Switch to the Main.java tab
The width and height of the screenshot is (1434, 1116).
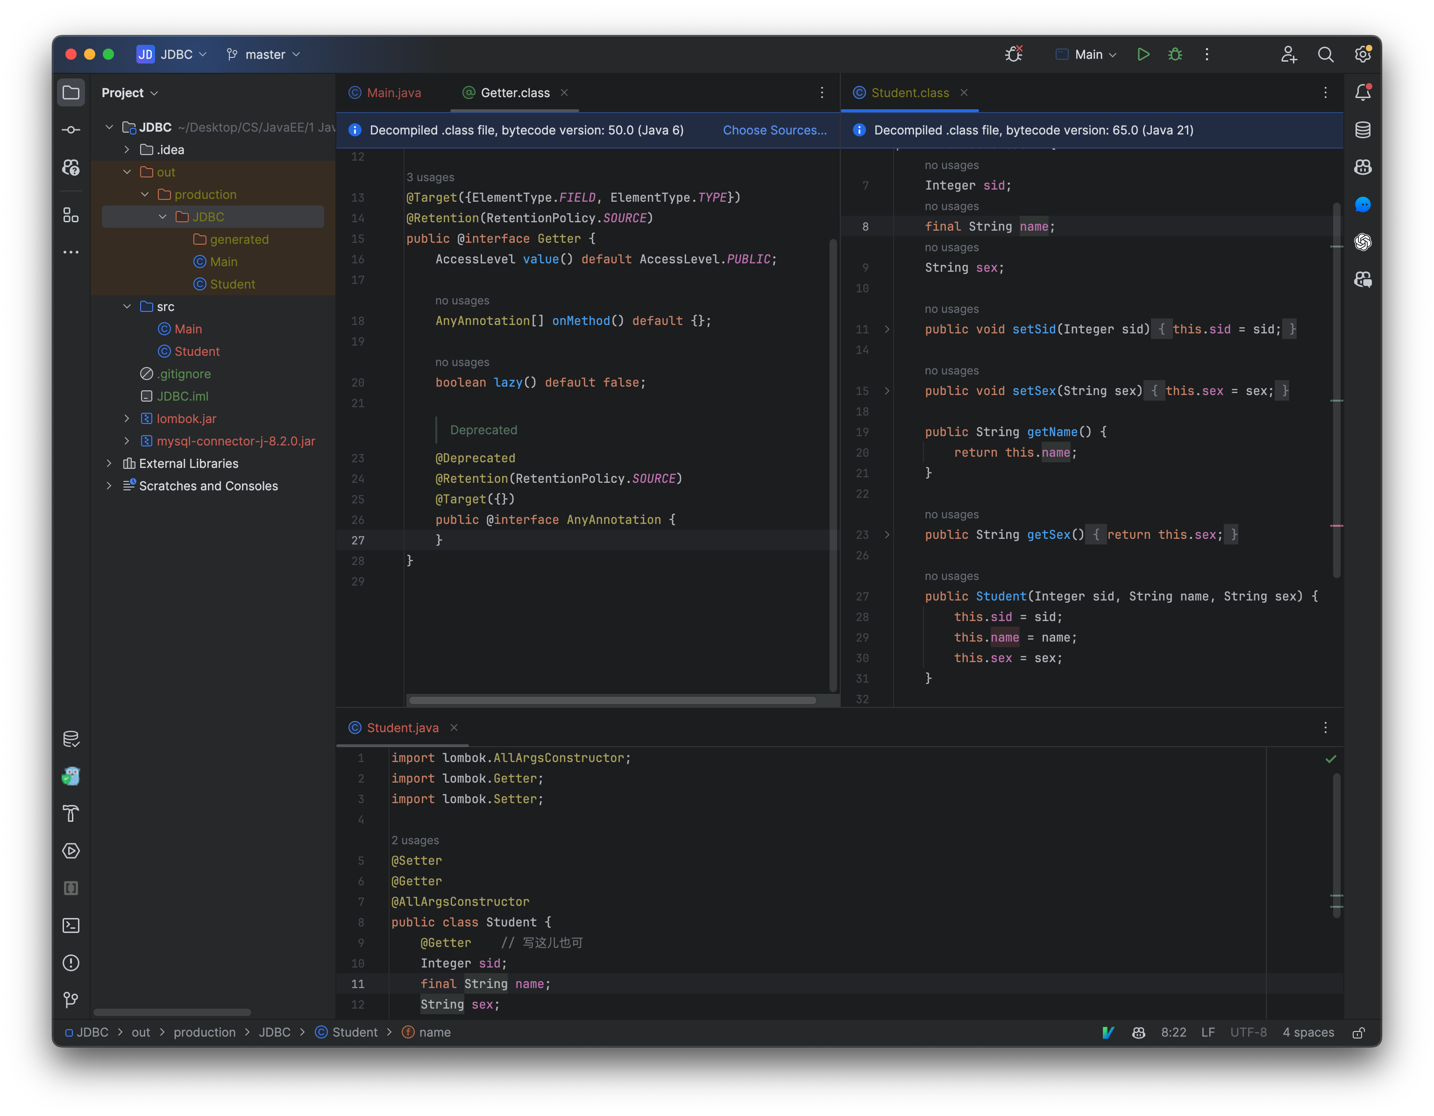(393, 92)
